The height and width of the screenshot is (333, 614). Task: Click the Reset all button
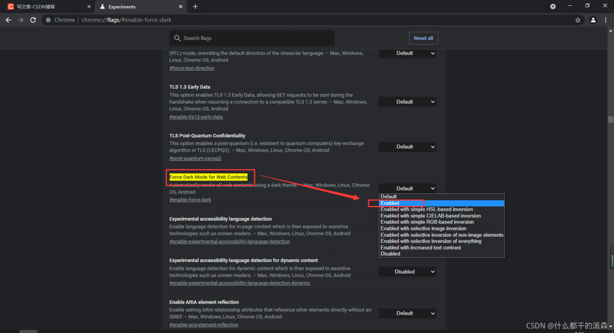click(x=423, y=38)
